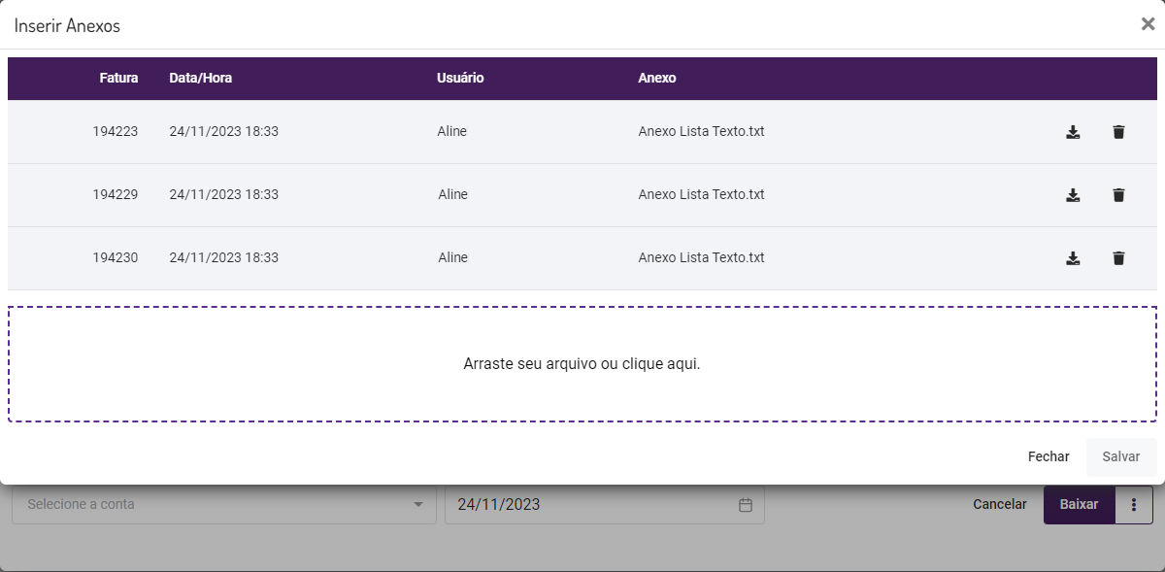Click the Fechar button

coord(1048,456)
